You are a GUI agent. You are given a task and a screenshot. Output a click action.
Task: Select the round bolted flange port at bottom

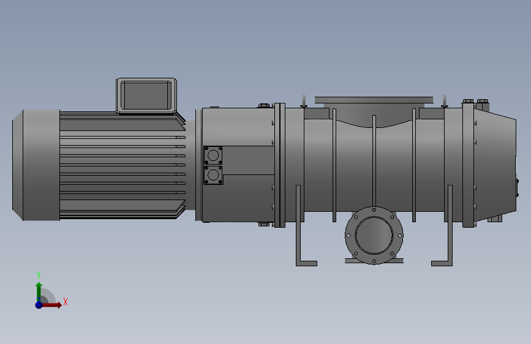pos(374,235)
